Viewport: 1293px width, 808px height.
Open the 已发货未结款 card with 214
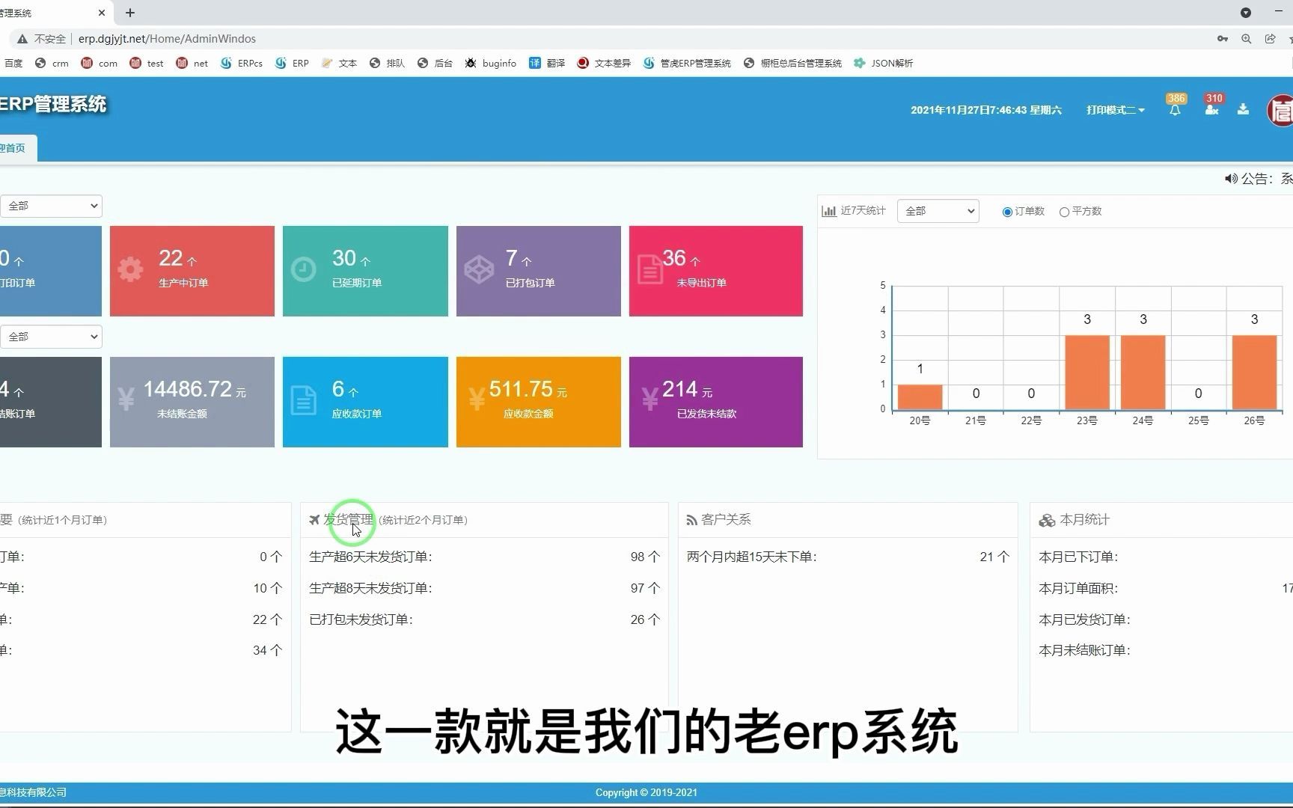(716, 402)
